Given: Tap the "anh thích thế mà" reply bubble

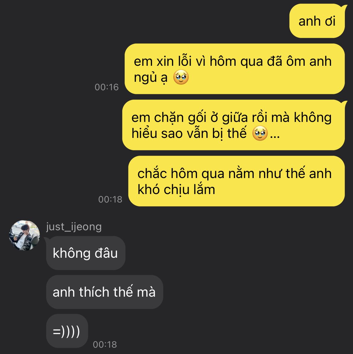Looking at the screenshot, I should 104,292.
